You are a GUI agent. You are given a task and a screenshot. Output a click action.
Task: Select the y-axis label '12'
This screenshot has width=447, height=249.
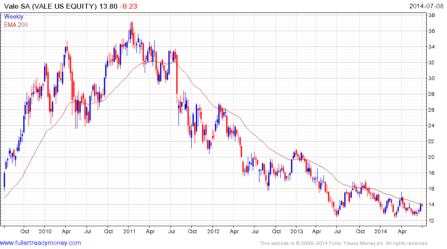[432, 220]
